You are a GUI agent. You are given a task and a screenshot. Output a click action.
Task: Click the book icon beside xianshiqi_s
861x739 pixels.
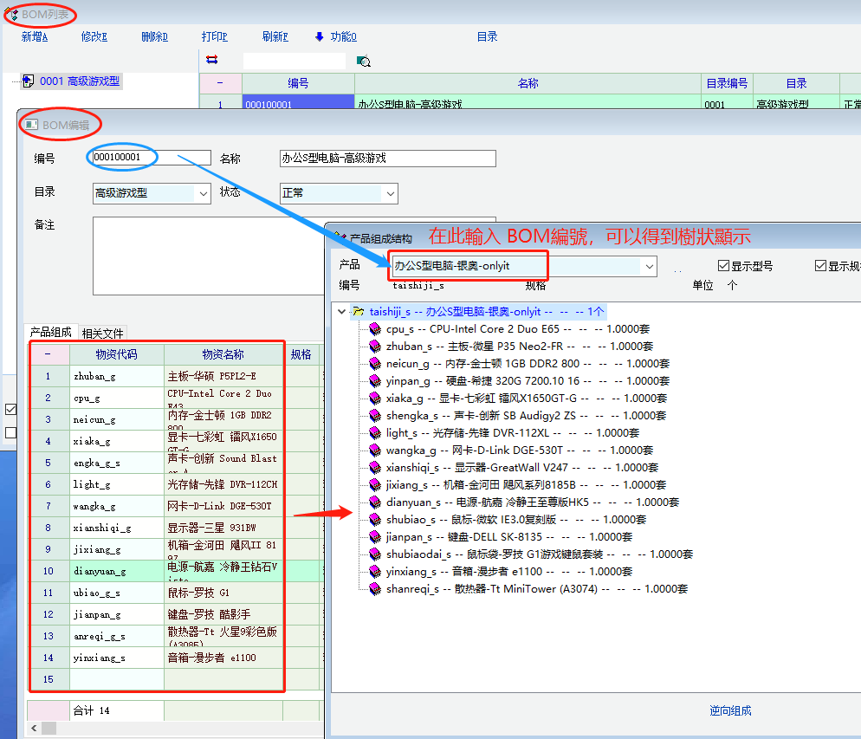pos(375,468)
